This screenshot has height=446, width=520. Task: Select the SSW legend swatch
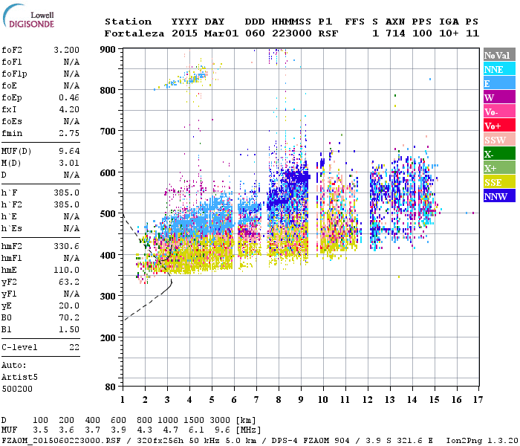(499, 140)
